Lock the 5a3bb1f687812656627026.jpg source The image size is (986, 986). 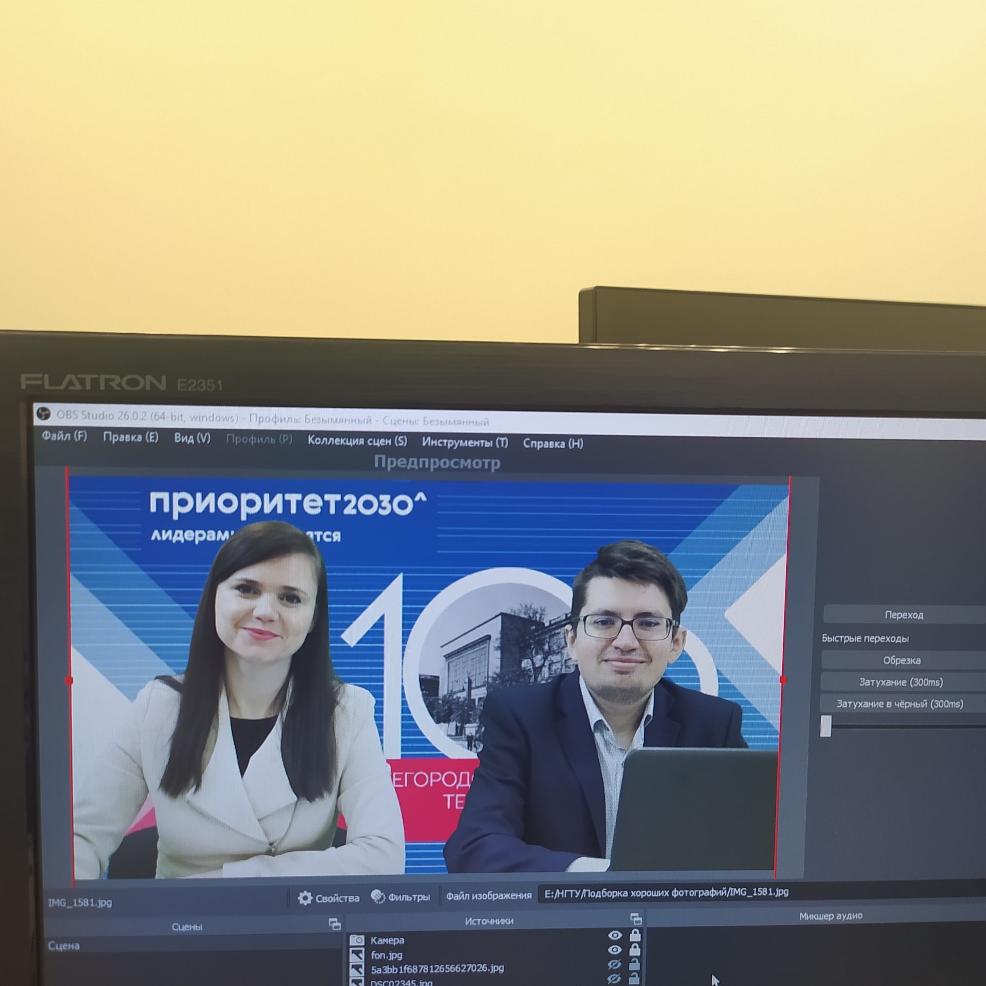635,964
